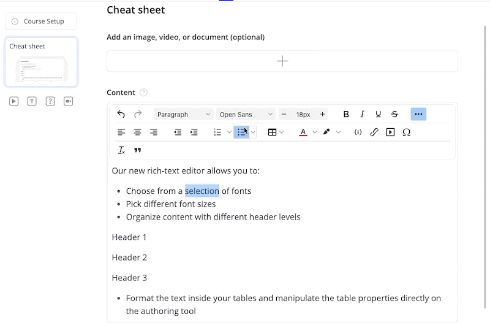
Task: Open the Course Setup section
Action: click(x=42, y=21)
